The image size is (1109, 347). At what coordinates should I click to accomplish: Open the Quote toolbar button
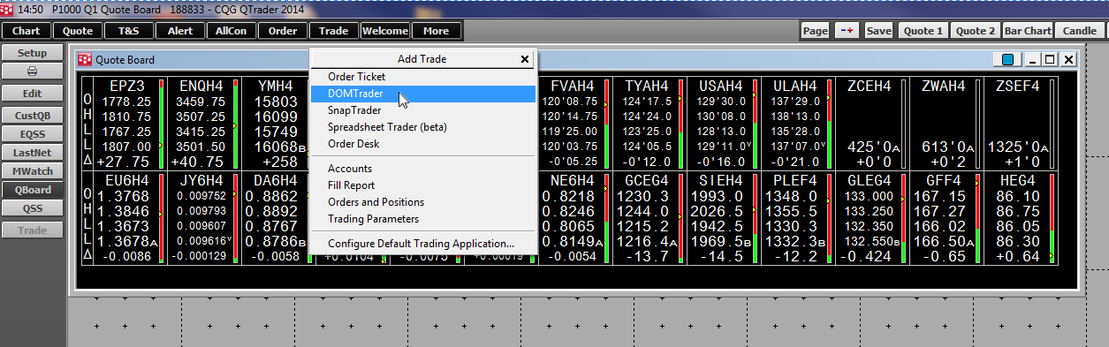pos(77,31)
